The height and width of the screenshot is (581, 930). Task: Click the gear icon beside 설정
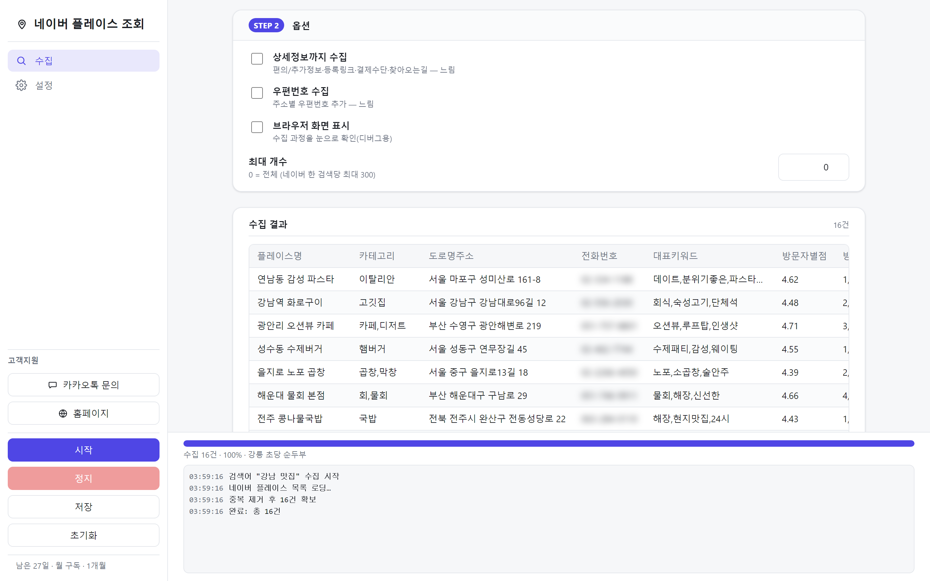click(22, 85)
